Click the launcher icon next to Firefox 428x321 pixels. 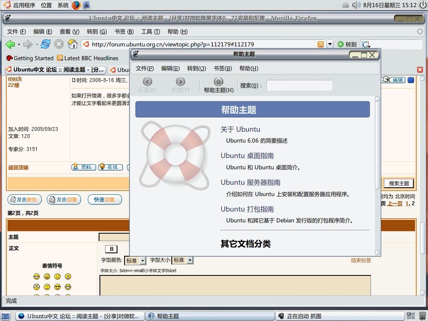pyautogui.click(x=86, y=5)
